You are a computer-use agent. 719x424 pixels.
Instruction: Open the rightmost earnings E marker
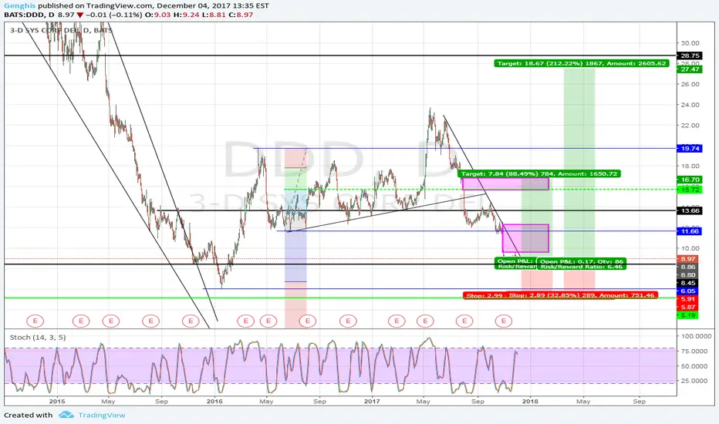(x=504, y=321)
